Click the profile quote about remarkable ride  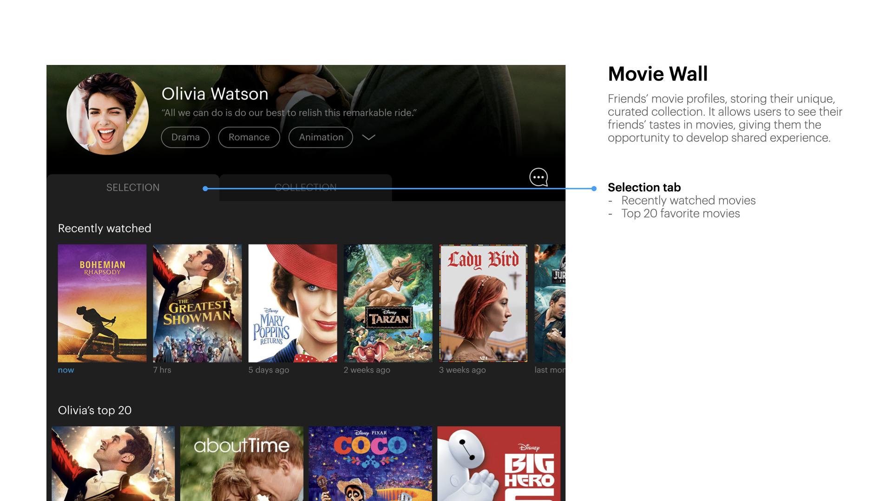[289, 113]
